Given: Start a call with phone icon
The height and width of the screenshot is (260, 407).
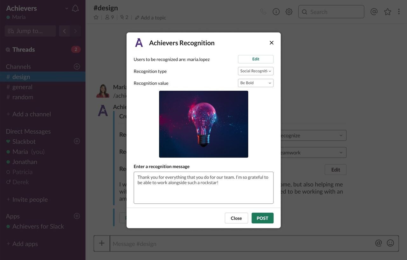Looking at the screenshot, I should pyautogui.click(x=263, y=12).
